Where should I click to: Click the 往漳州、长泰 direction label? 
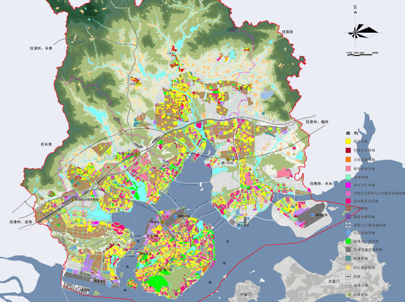point(41,48)
